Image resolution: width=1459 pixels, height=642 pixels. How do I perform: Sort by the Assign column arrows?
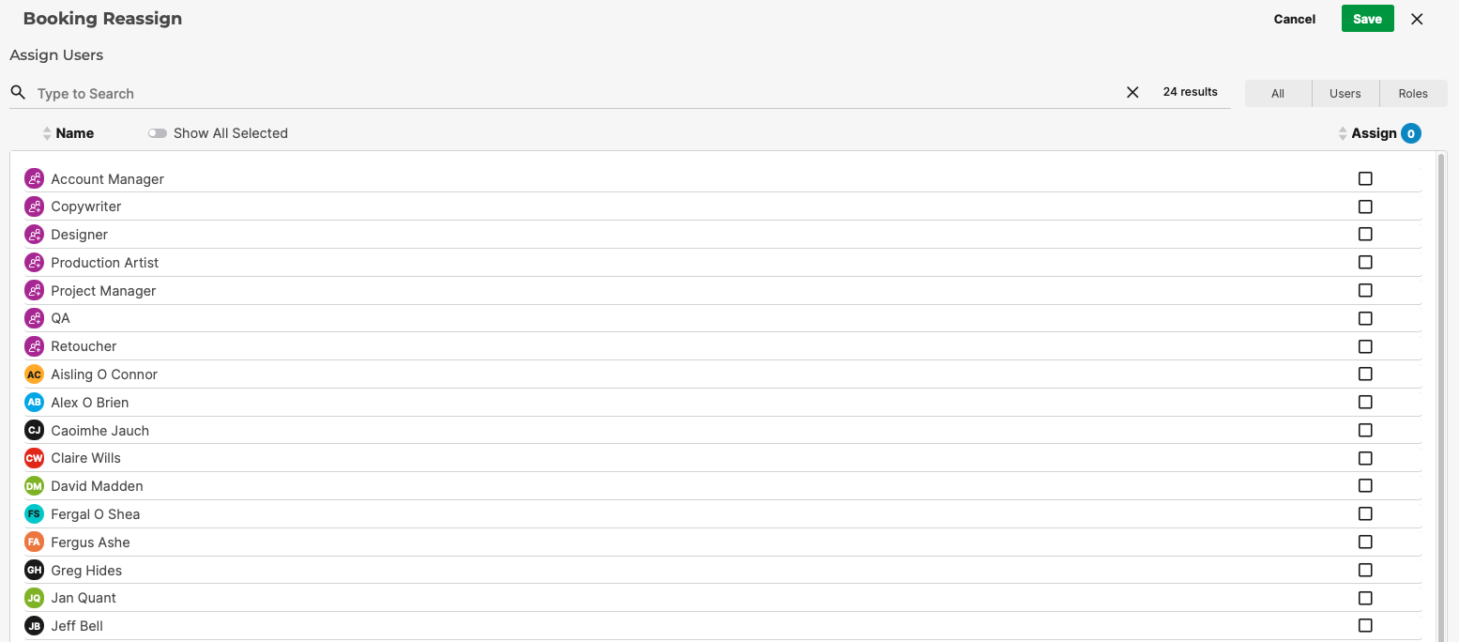(x=1343, y=133)
